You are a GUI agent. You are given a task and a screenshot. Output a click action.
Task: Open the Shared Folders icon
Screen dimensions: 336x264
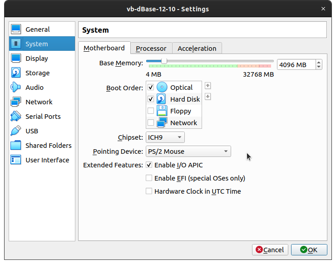16,146
